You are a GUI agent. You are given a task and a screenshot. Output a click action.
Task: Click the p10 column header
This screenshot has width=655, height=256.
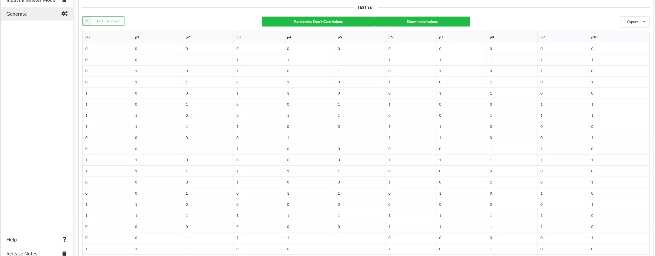(594, 37)
